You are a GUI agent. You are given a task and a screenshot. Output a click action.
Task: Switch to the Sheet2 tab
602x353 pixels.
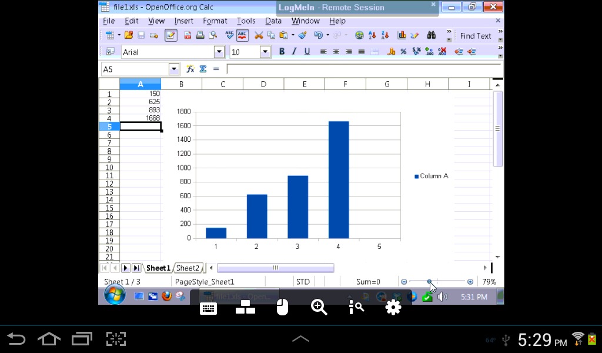188,268
